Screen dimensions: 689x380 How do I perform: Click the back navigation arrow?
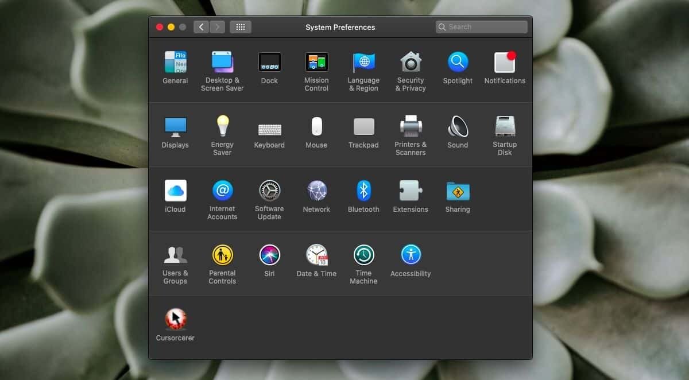tap(201, 26)
